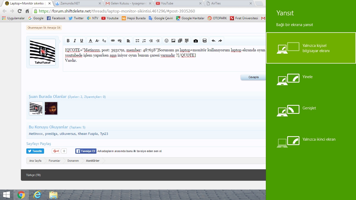Click the camera icon in editor toolbar
Viewport: 356px width, 200px height.
[x=196, y=41]
